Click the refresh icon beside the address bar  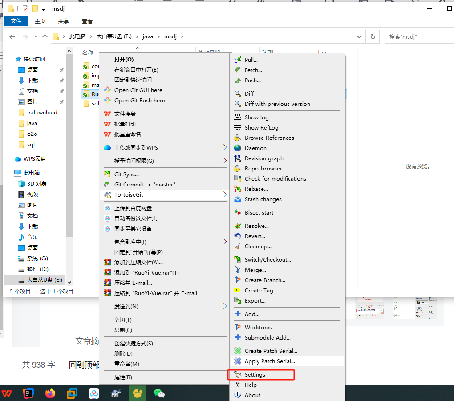pos(372,36)
